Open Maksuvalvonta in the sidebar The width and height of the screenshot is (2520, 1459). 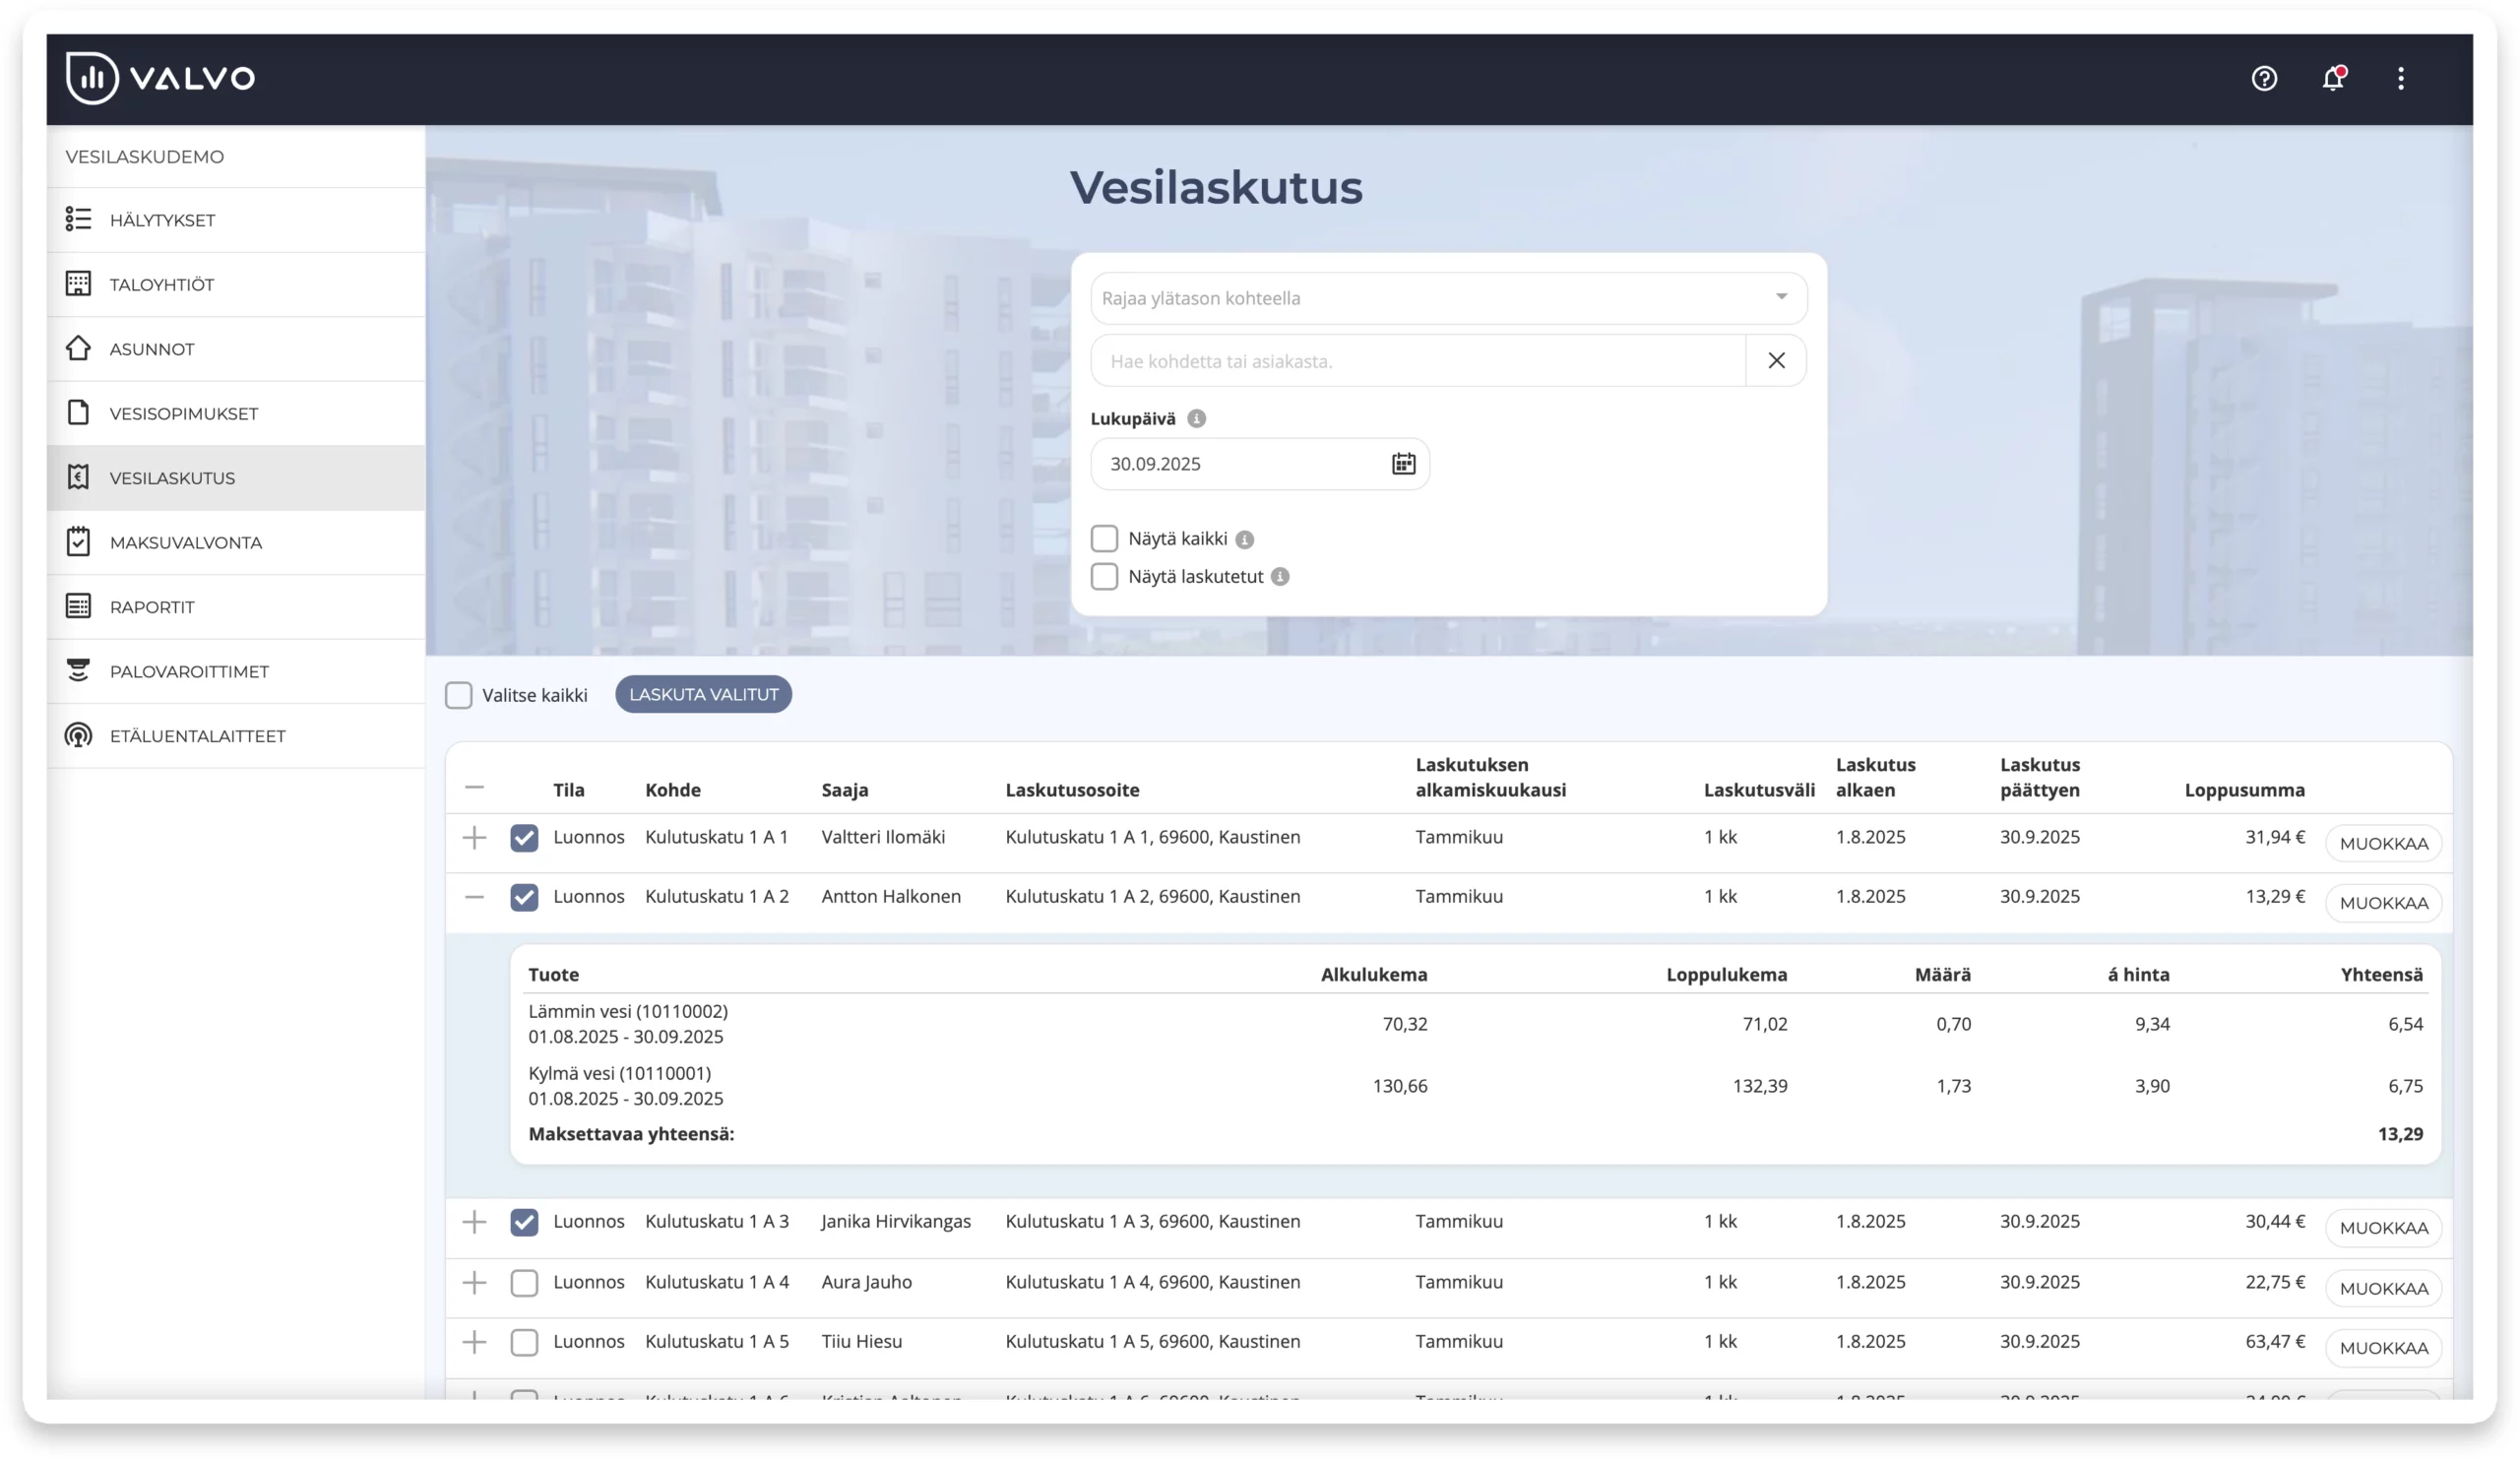(185, 542)
